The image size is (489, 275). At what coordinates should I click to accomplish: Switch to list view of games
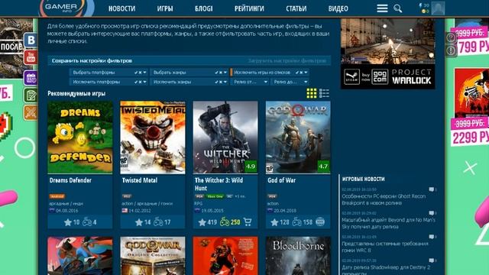pyautogui.click(x=324, y=93)
